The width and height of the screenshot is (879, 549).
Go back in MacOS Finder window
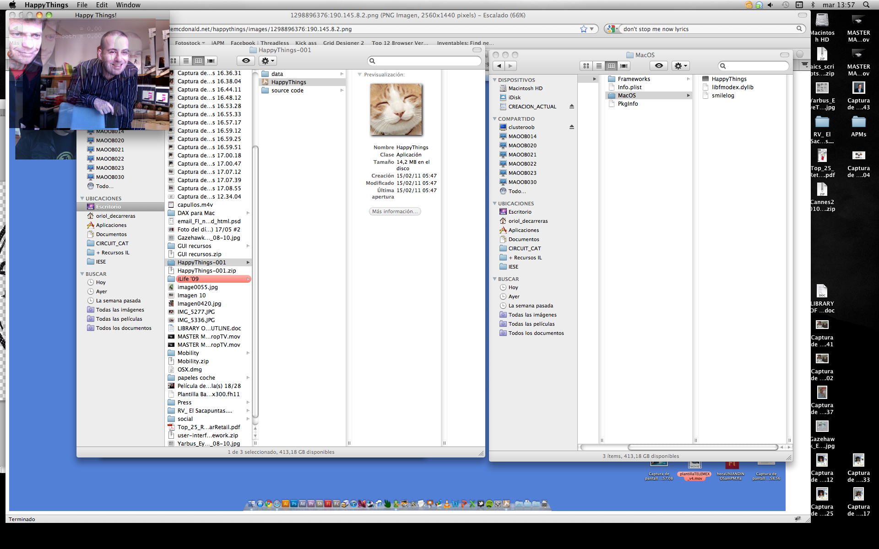499,66
